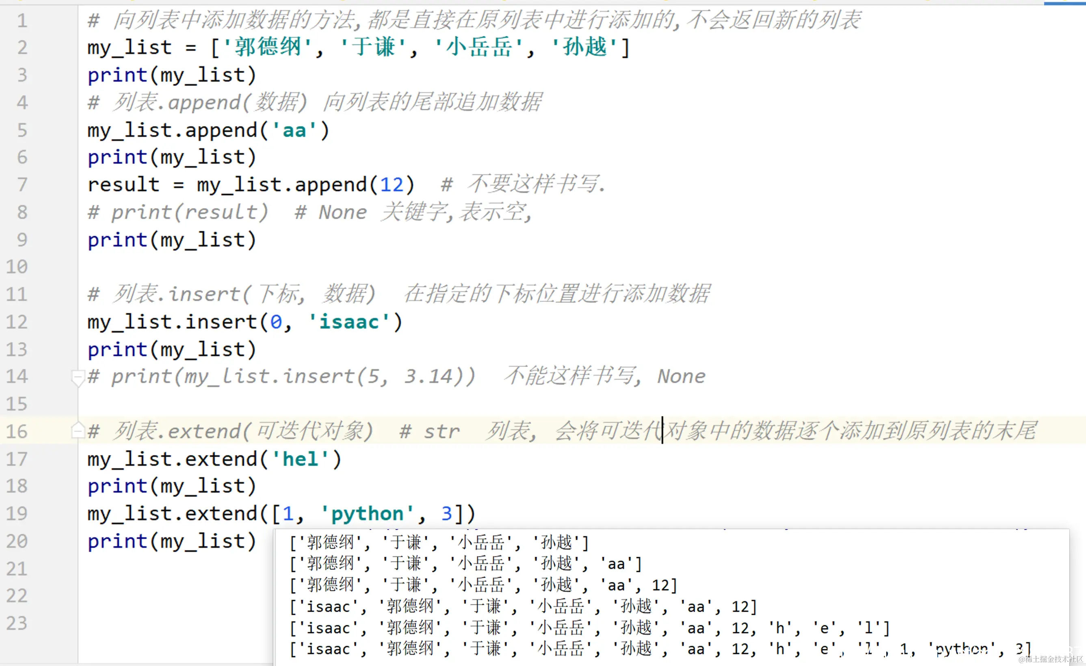
Task: Click the number 12 in append call
Action: click(x=392, y=185)
